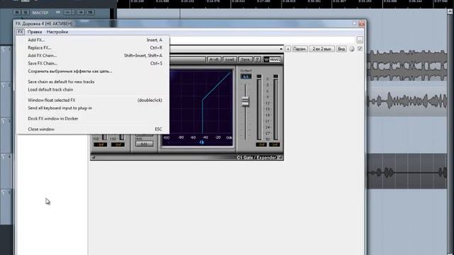Click the Load button in C1 plugin

click(x=230, y=59)
